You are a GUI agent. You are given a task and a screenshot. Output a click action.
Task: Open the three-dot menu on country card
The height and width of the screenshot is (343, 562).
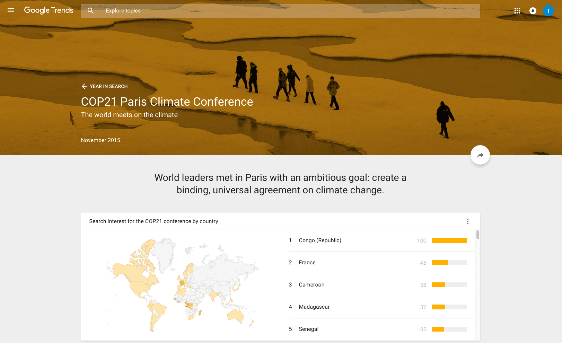pyautogui.click(x=467, y=221)
